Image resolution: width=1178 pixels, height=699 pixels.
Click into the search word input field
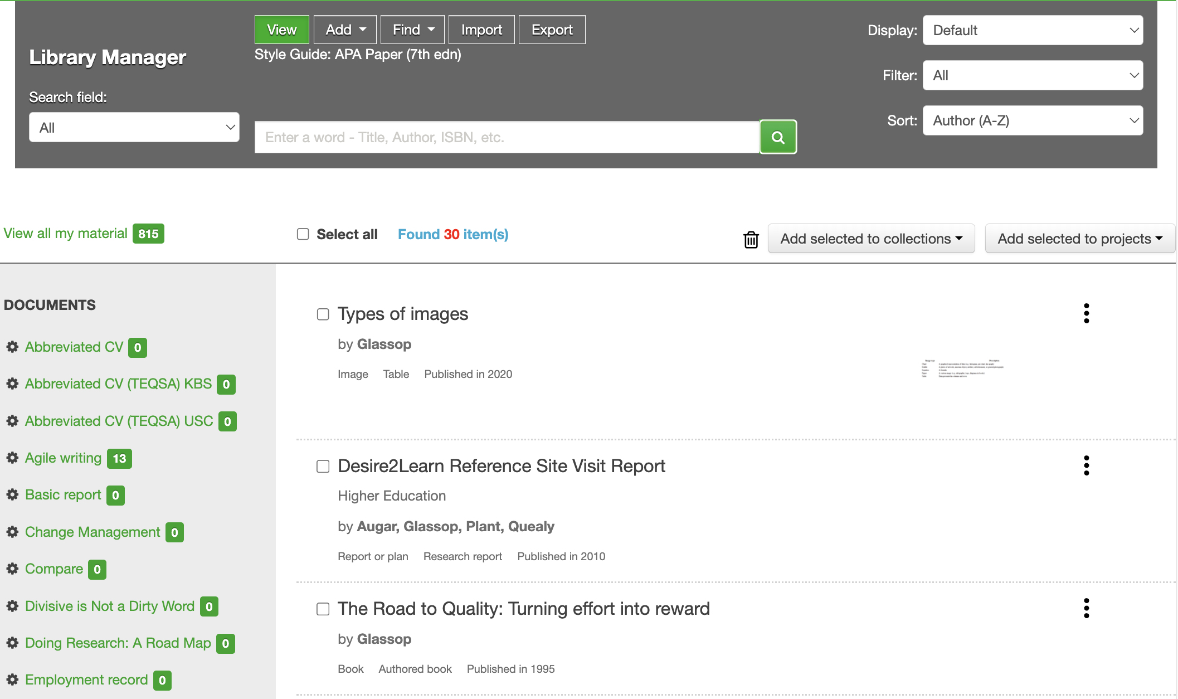[x=507, y=137]
